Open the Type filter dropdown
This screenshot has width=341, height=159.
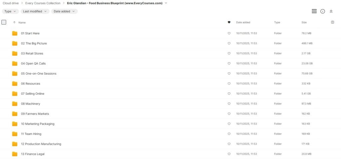[x=10, y=11]
